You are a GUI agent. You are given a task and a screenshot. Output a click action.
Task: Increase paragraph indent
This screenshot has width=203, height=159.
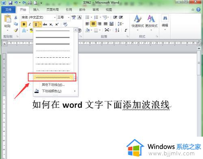pos(121,17)
